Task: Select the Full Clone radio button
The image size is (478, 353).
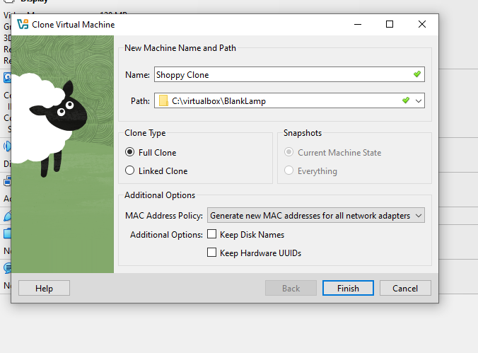Action: [130, 152]
